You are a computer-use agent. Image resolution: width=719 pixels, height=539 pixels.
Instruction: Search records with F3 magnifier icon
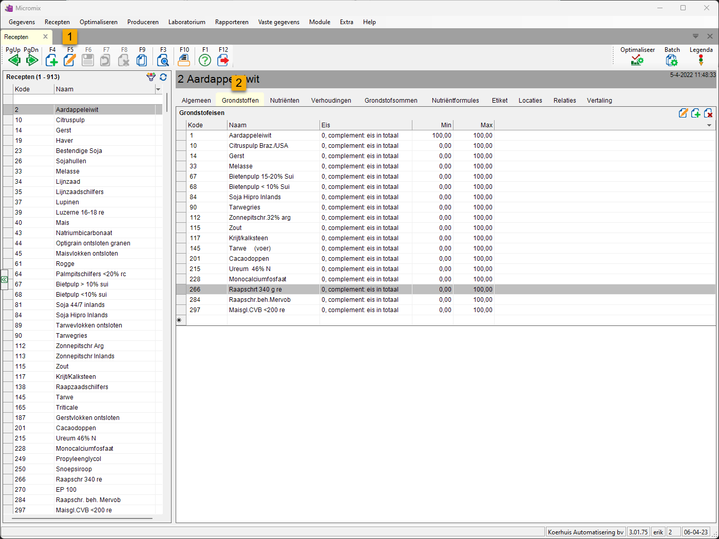[163, 60]
